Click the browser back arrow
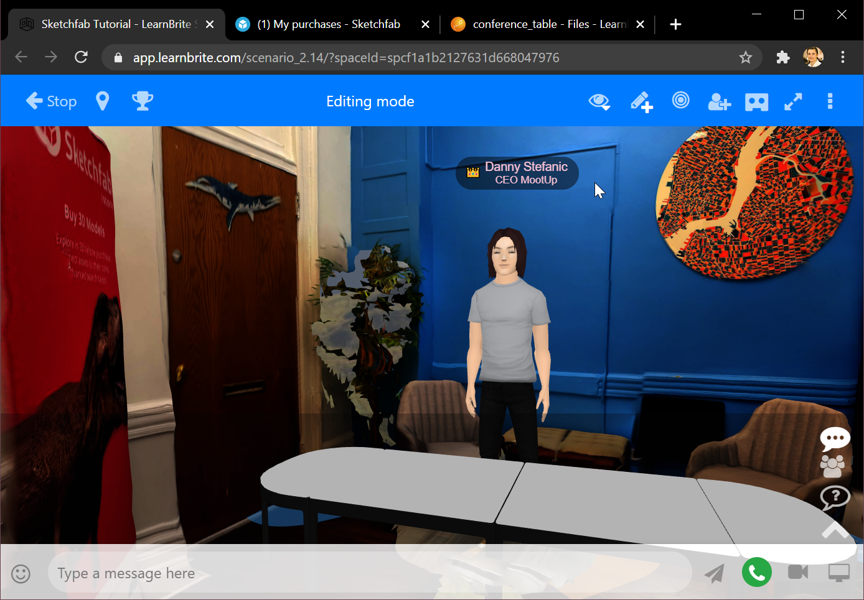 click(21, 57)
